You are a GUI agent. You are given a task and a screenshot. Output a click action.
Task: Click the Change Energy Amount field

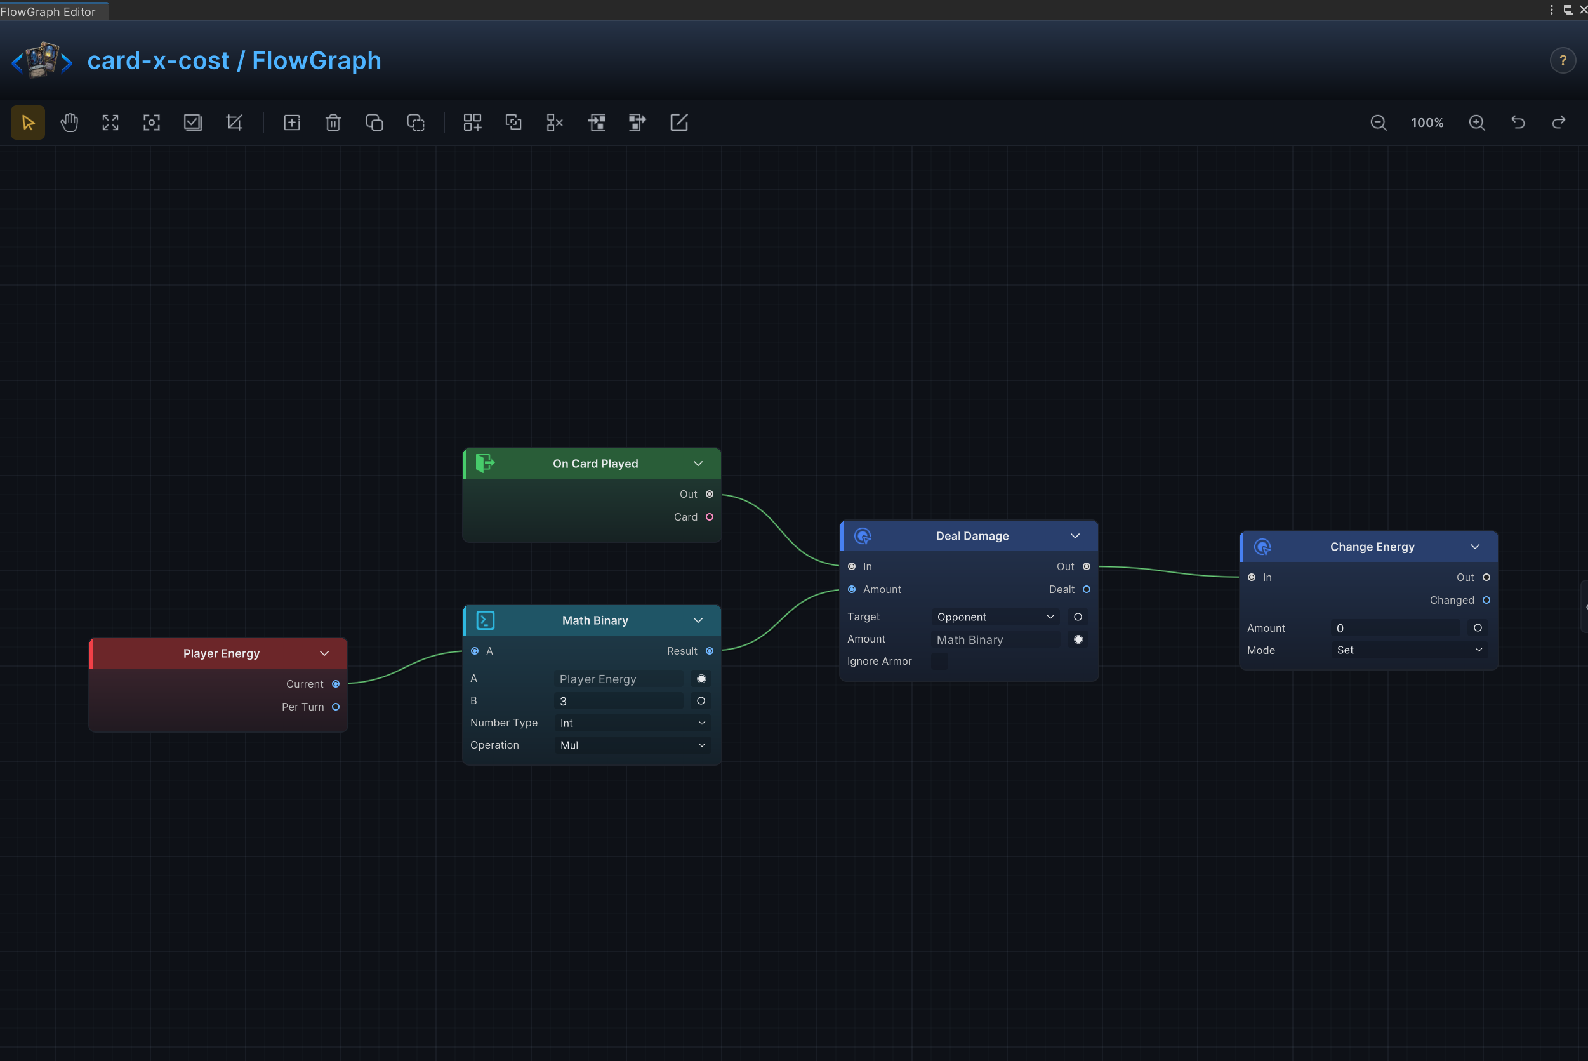(1395, 628)
